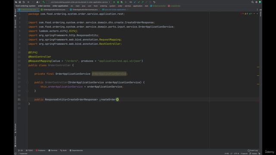The height and width of the screenshot is (155, 276).
Task: Click the line separator LF indicator
Action: (x=231, y=154)
